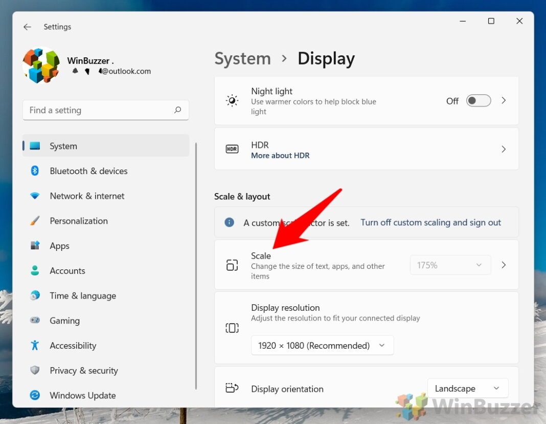Minimize the Settings window

tap(463, 22)
